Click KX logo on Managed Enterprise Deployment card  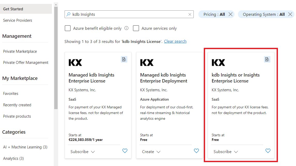click(147, 63)
